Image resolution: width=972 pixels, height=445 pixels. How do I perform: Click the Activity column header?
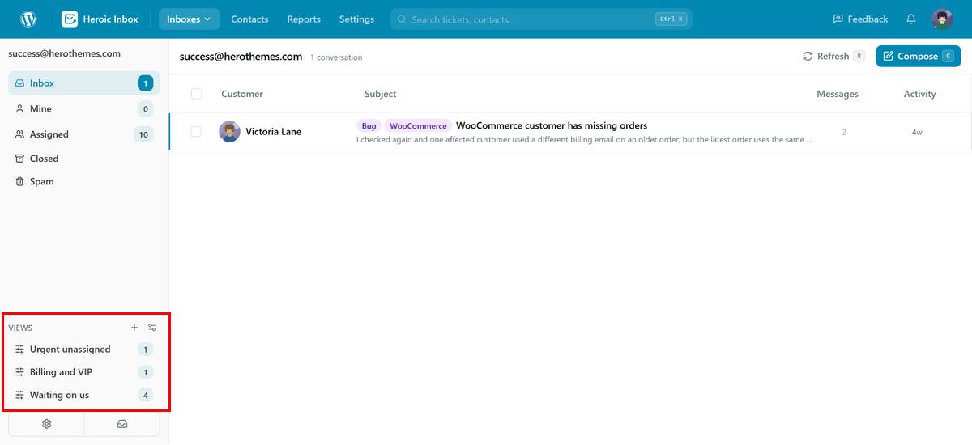pyautogui.click(x=919, y=94)
